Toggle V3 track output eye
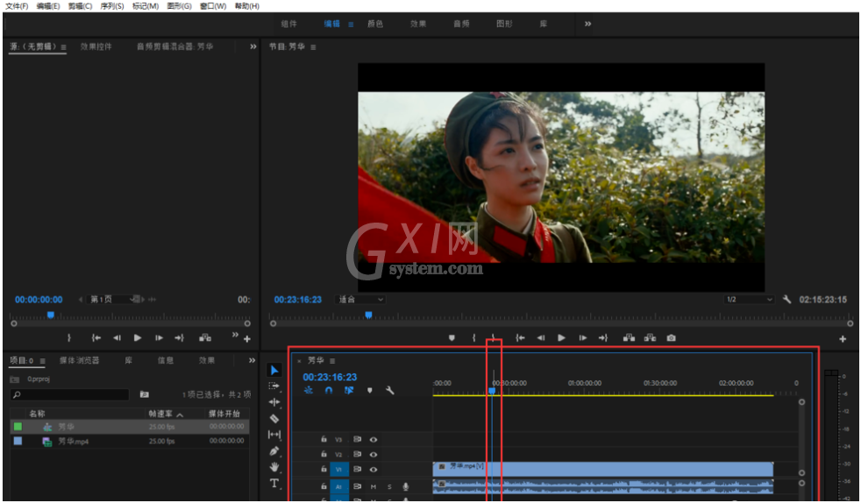Screen dimensions: 861x503 [x=374, y=439]
